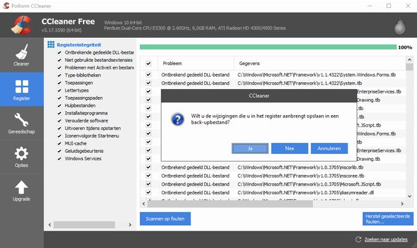The height and width of the screenshot is (248, 417).
Task: Click Annuleren in the backup dialog
Action: coord(329,148)
